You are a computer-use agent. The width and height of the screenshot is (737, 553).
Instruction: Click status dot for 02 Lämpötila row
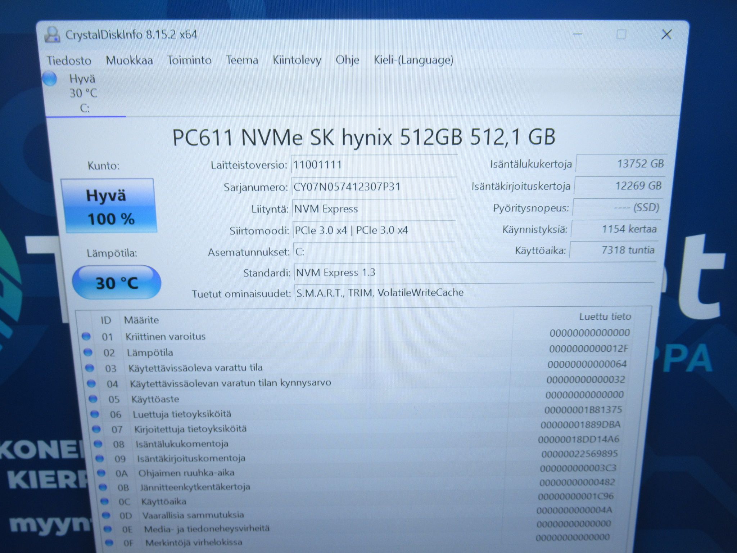coord(88,352)
